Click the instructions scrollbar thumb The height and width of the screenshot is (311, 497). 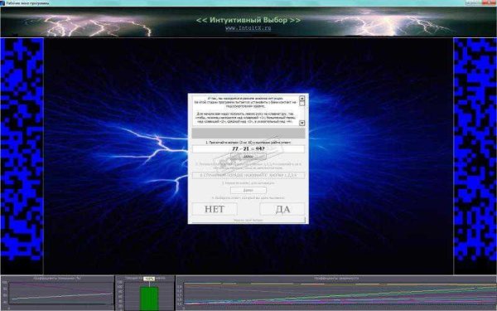tap(302, 104)
